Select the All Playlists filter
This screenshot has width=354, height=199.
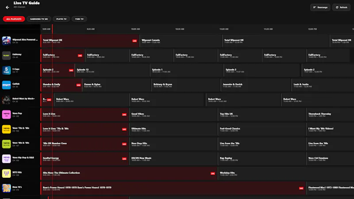(14, 19)
